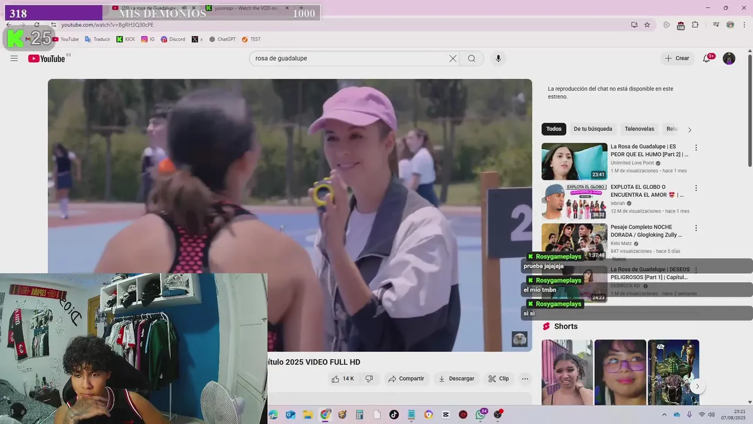The image size is (753, 424).
Task: Mute the La rosa de Guadalupe tab
Action: click(184, 8)
